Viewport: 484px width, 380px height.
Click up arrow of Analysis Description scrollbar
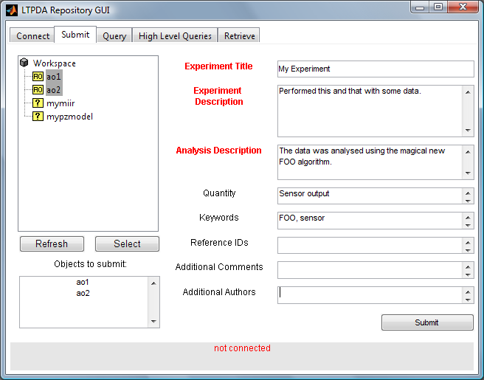point(468,152)
